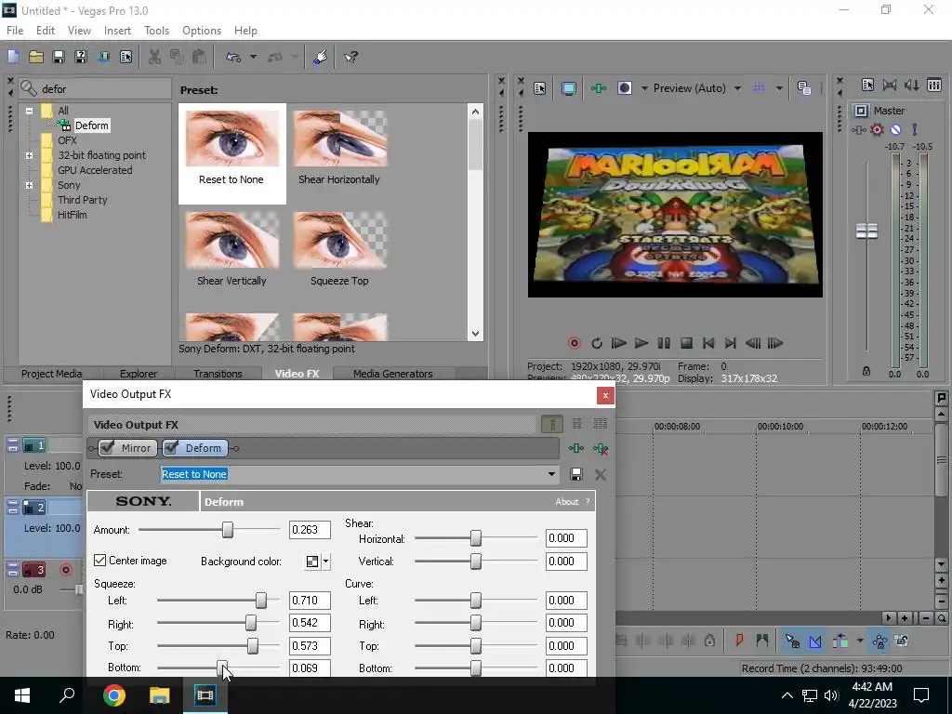The image size is (952, 714).
Task: Mute the Master bus
Action: 895,129
